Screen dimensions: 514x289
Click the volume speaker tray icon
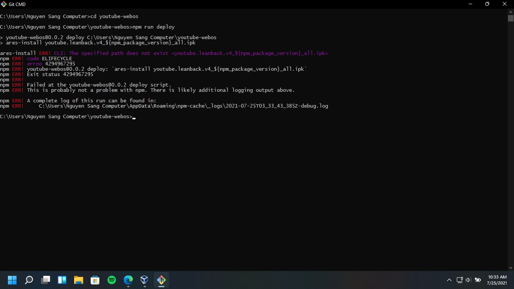pos(468,280)
